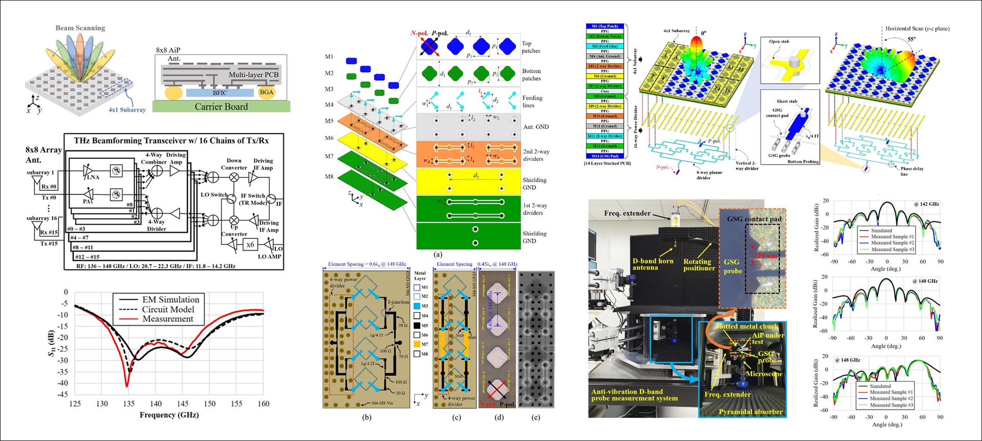The width and height of the screenshot is (982, 441).
Task: Select the 'IF Switch (TR Mode)' label
Action: coord(253,199)
